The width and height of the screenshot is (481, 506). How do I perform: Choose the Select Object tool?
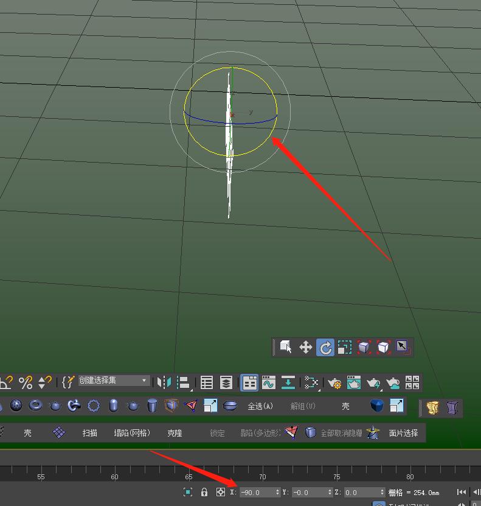point(286,347)
